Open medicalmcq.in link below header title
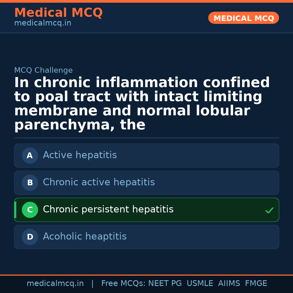293x293 pixels. point(43,23)
